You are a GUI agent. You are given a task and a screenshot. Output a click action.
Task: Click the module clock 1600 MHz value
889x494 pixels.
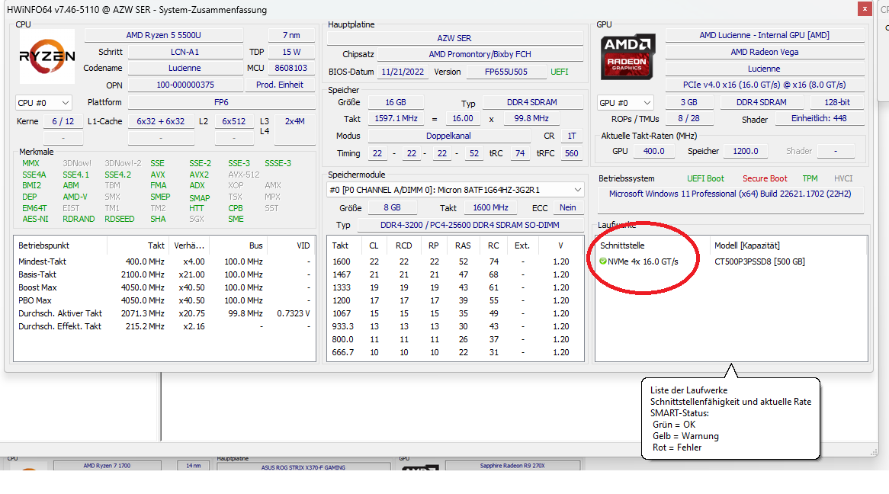pos(490,207)
